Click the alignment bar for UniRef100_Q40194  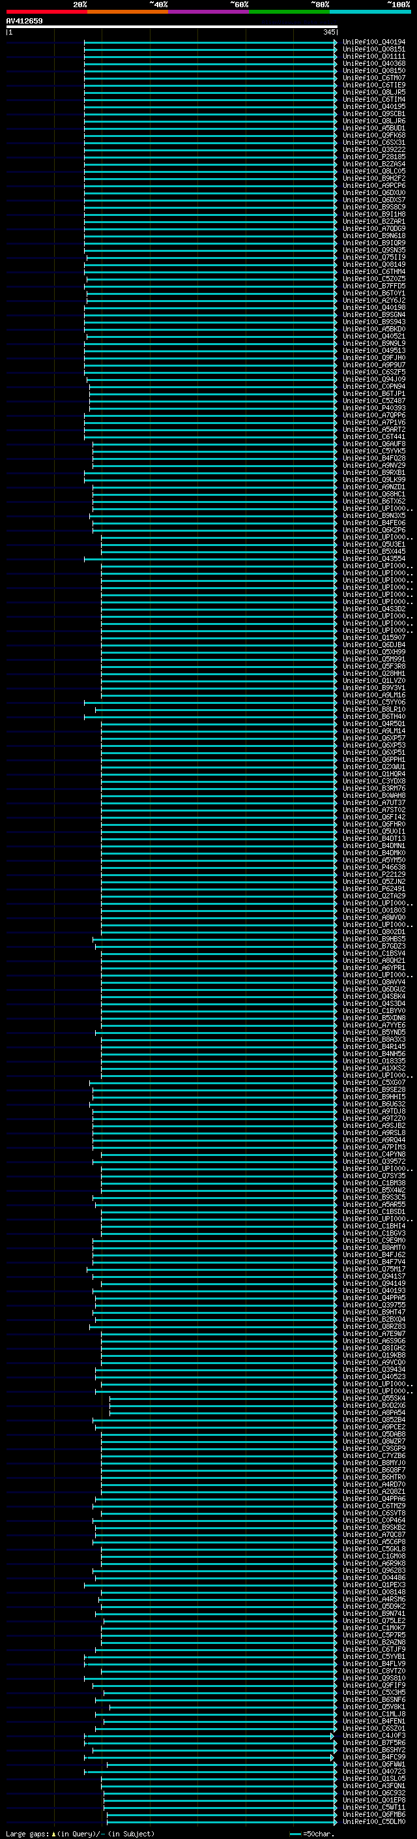pos(210,42)
